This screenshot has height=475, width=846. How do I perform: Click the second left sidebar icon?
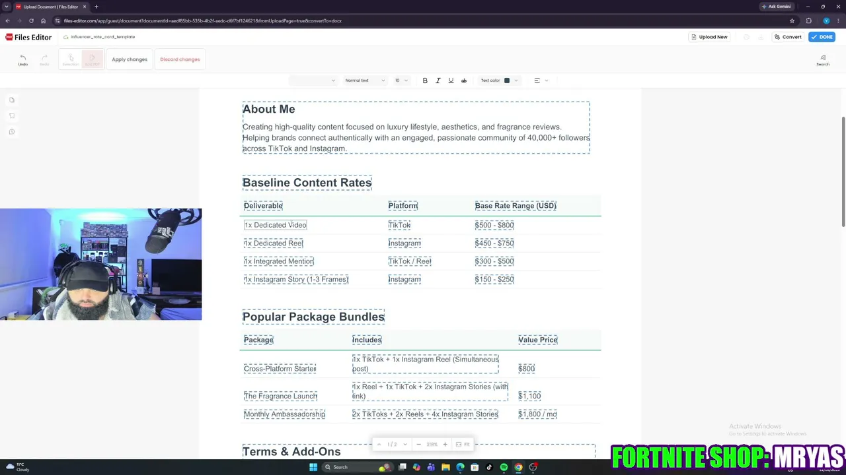(x=12, y=116)
